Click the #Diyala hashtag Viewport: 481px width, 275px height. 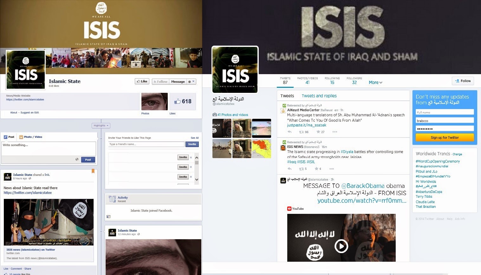[347, 152]
